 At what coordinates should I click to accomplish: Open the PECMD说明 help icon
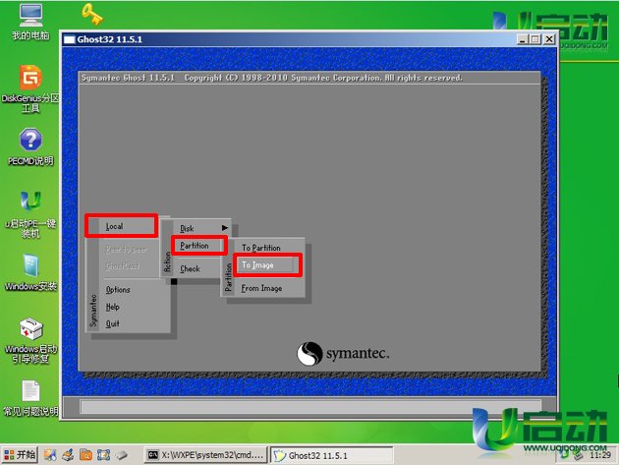(x=30, y=146)
